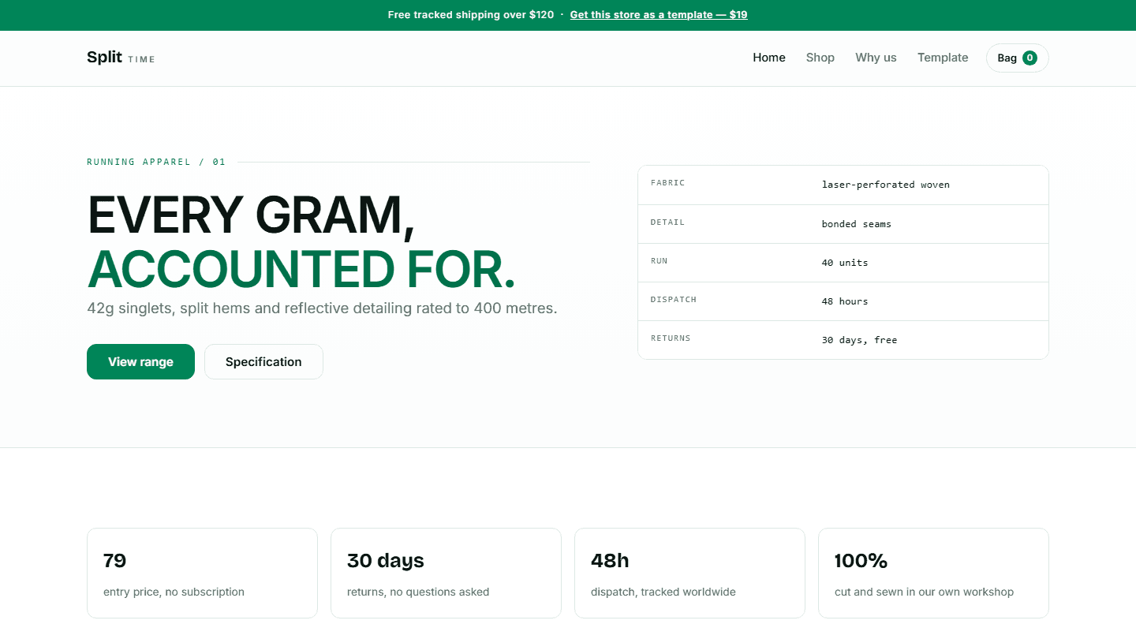Click the DETAIL label in the spec table

pos(667,222)
